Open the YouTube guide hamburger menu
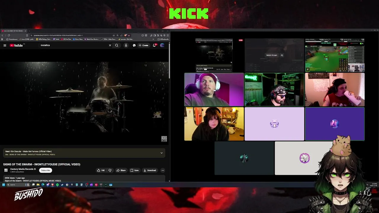Screen dimensions: 379x213 tap(5, 45)
